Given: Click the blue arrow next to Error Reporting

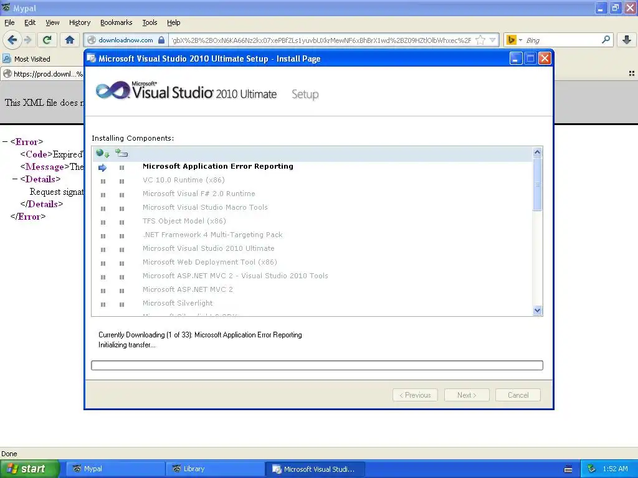Looking at the screenshot, I should [103, 167].
